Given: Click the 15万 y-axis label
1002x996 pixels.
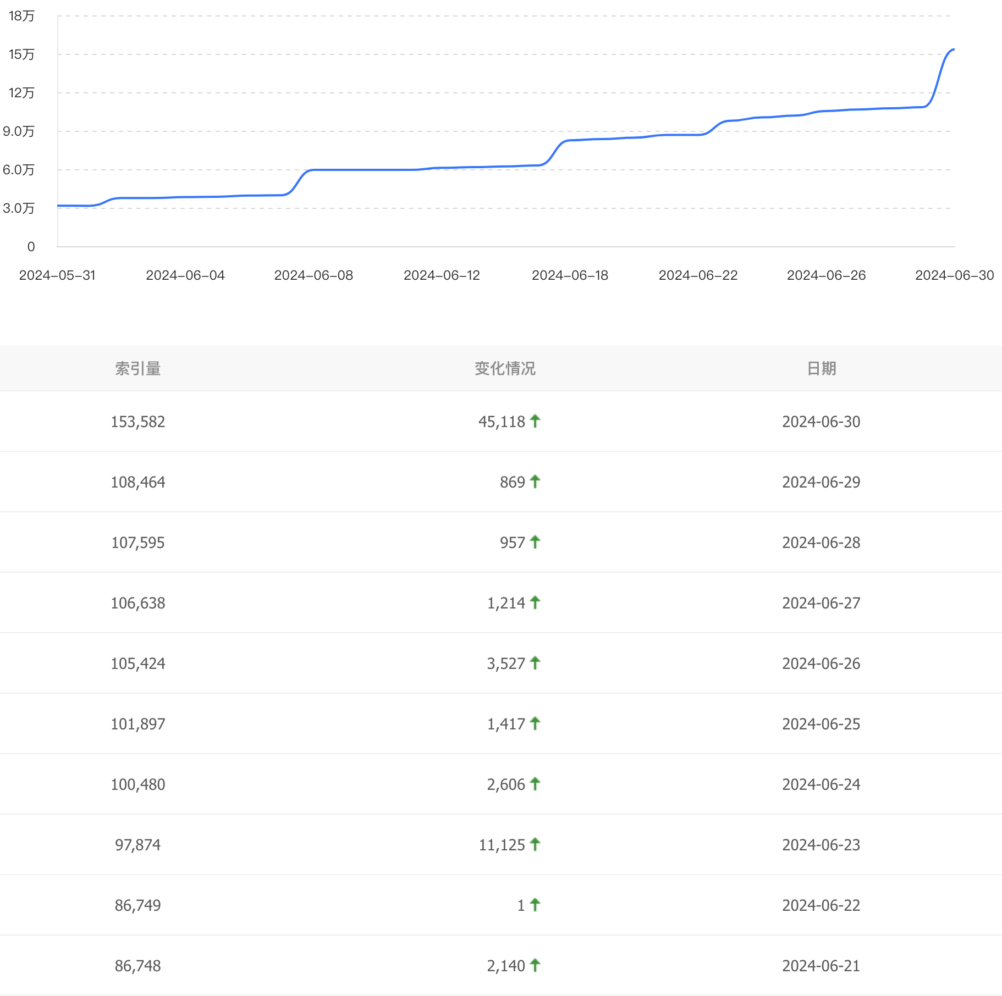Looking at the screenshot, I should point(21,54).
